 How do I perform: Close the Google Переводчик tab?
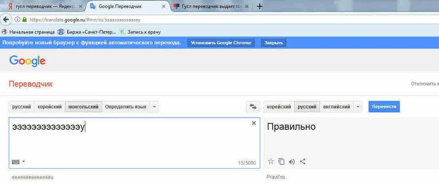[163, 6]
